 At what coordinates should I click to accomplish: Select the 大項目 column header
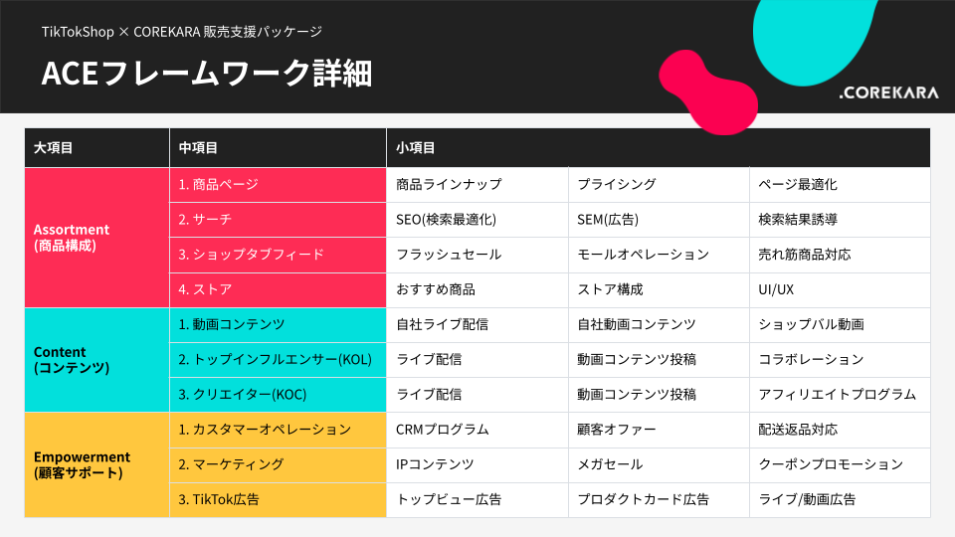(96, 148)
